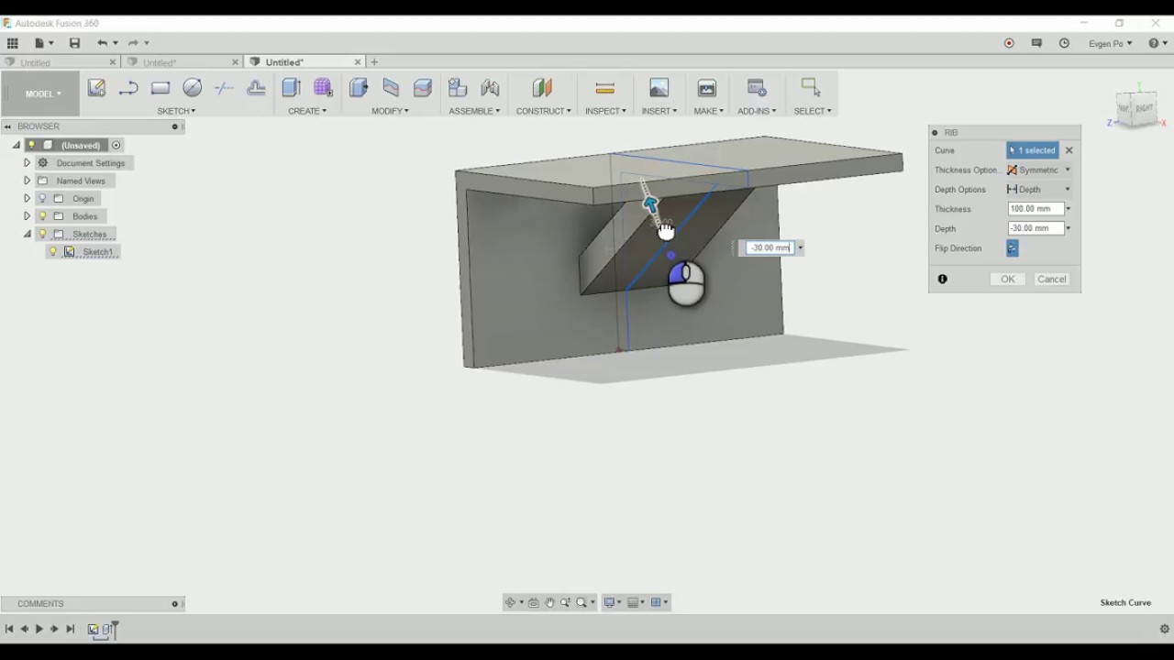Select the Create Sketch tool icon
The width and height of the screenshot is (1174, 660).
[x=96, y=88]
